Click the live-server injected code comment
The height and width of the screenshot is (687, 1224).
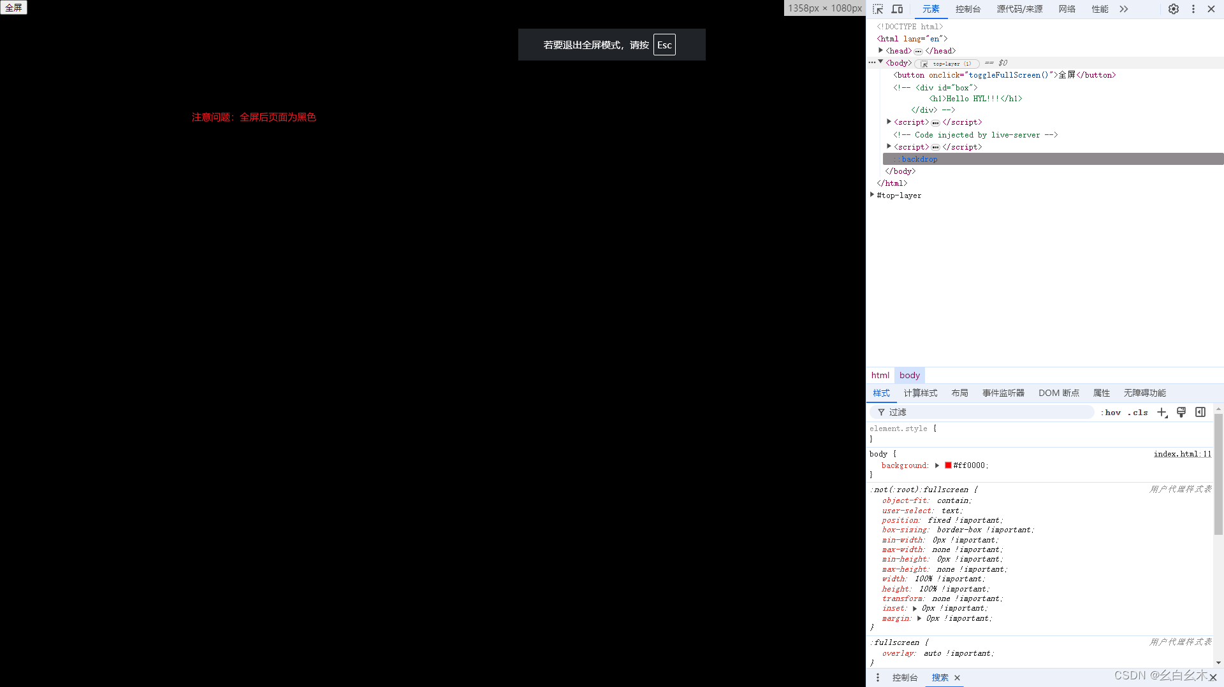pos(975,135)
